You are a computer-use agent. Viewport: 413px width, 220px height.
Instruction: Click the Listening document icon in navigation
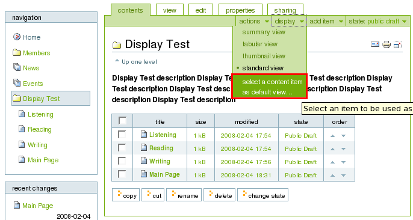[x=22, y=114]
